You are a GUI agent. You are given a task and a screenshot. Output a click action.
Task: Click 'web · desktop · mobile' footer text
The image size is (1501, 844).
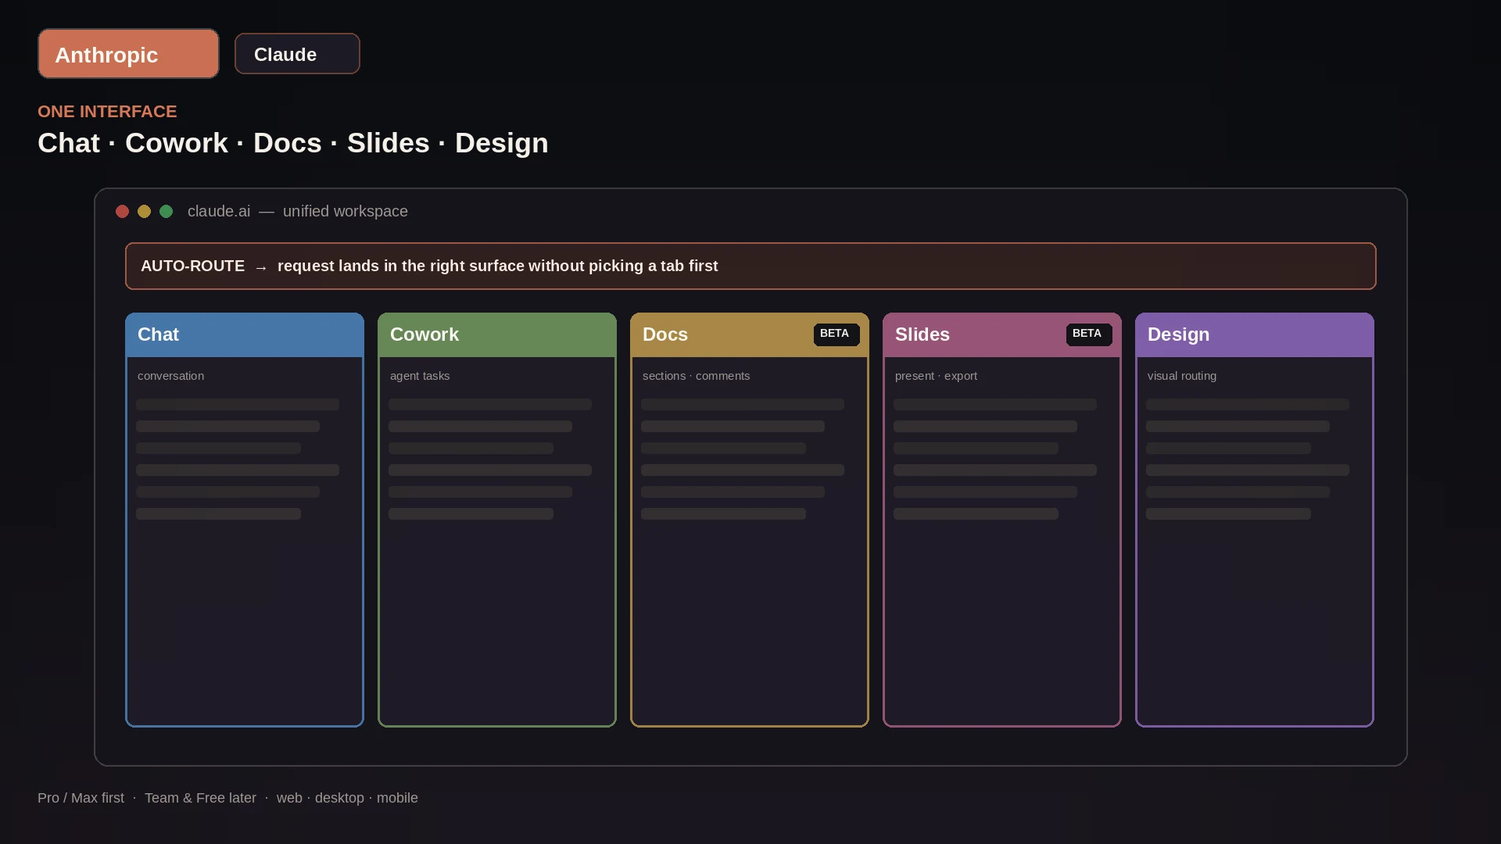(347, 798)
